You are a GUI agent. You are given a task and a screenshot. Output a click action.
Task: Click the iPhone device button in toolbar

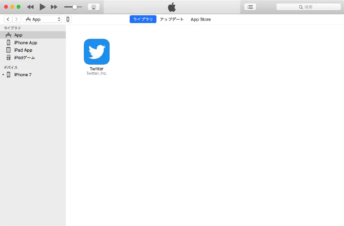68,19
